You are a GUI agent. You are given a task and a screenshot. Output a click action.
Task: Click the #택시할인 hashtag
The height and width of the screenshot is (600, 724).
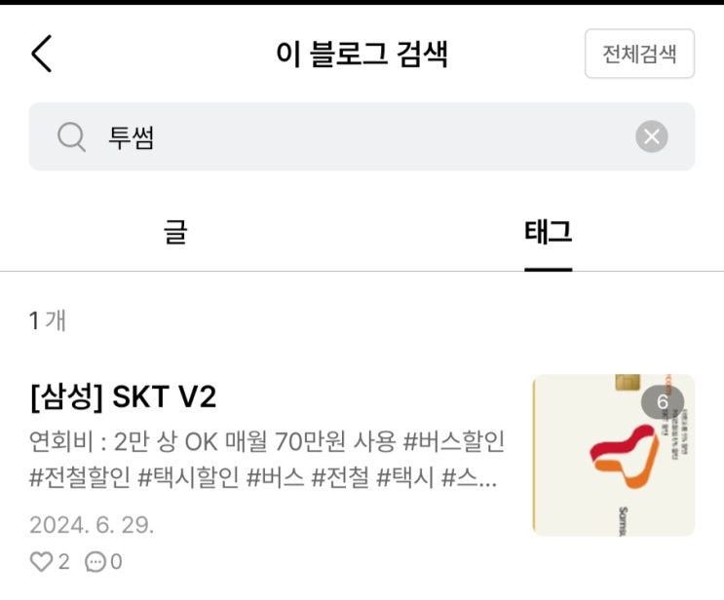tap(188, 477)
